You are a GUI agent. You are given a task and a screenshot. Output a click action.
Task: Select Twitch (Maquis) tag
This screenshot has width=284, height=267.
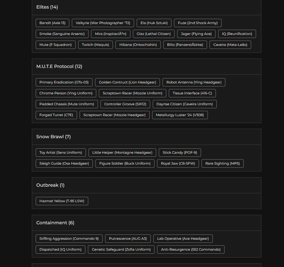(x=96, y=45)
